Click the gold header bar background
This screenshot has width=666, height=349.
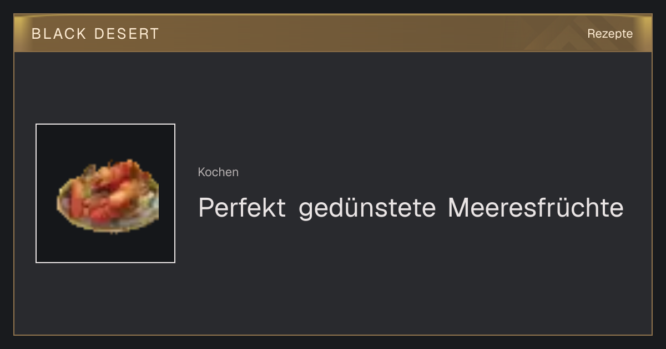333,33
